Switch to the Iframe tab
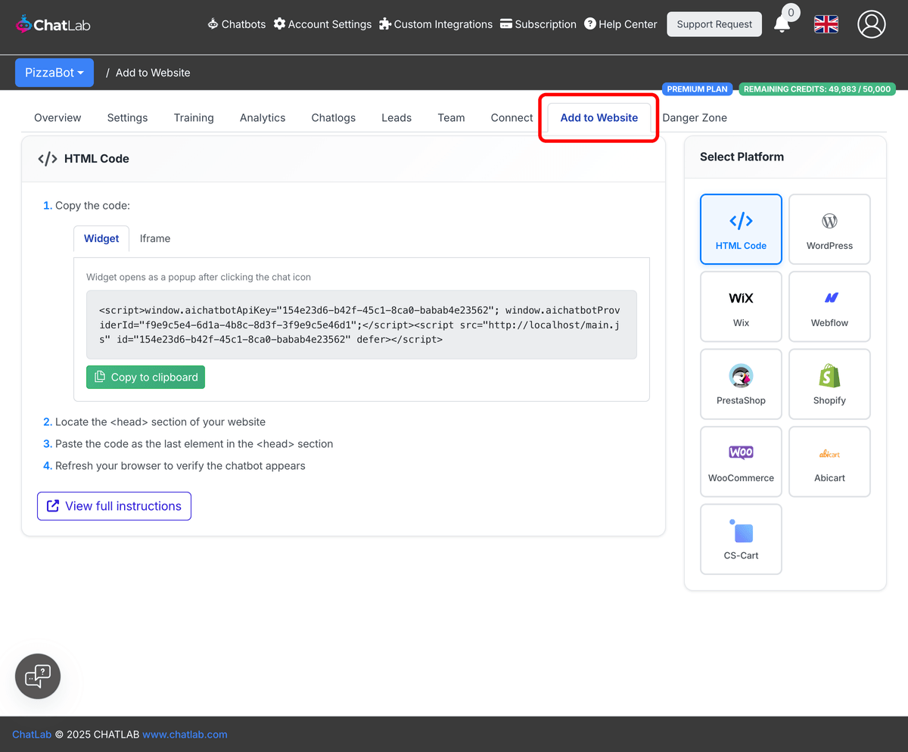 coord(155,238)
